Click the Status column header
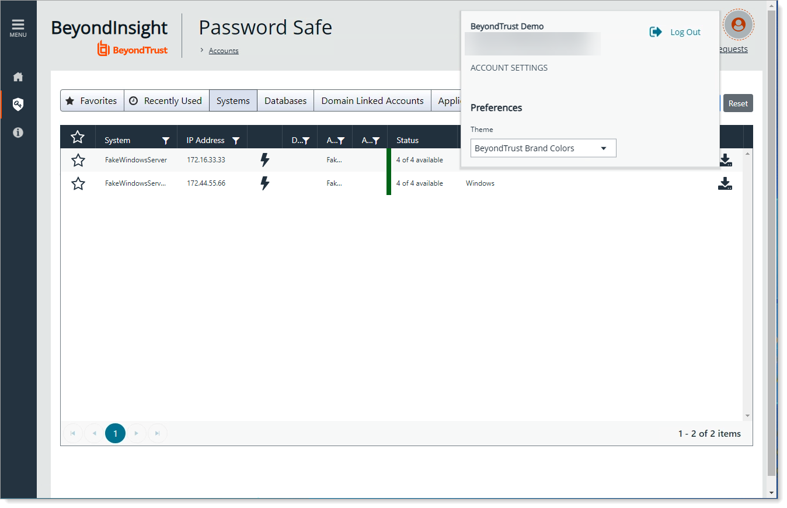787x508 pixels. [x=408, y=141]
